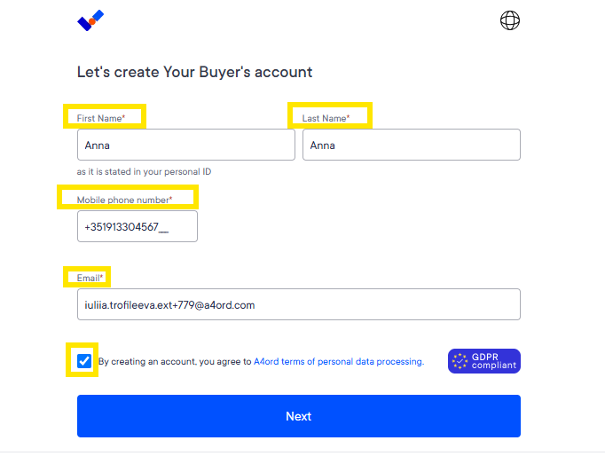Click the A4ord logo at top left

point(90,20)
